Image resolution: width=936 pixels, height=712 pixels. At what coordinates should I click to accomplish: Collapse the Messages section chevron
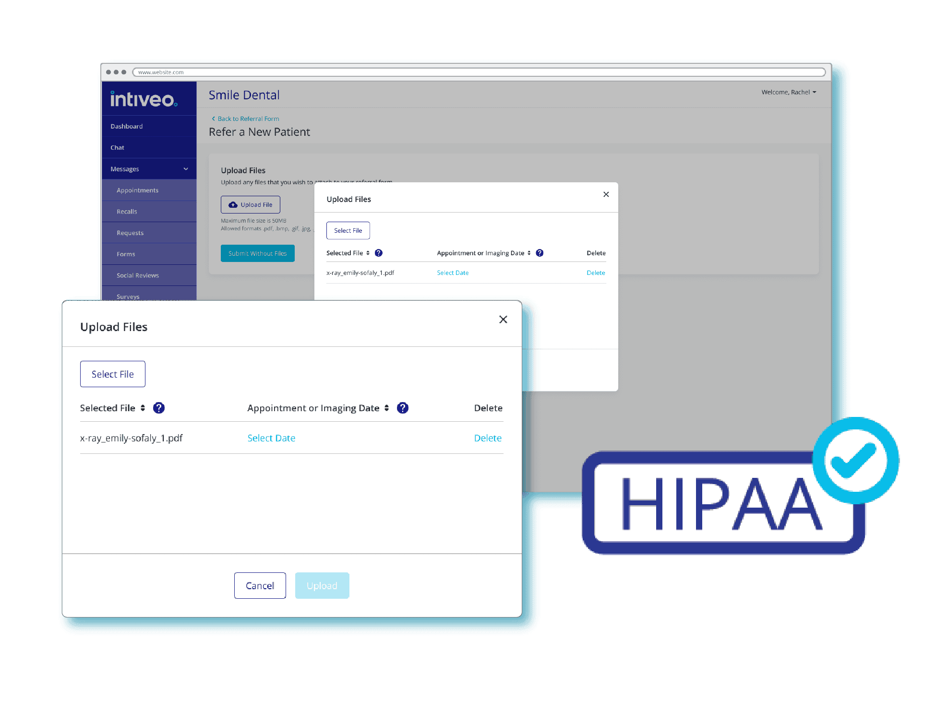pos(186,169)
